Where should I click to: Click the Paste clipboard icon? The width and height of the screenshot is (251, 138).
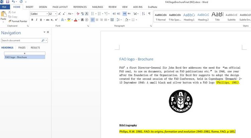[3, 15]
